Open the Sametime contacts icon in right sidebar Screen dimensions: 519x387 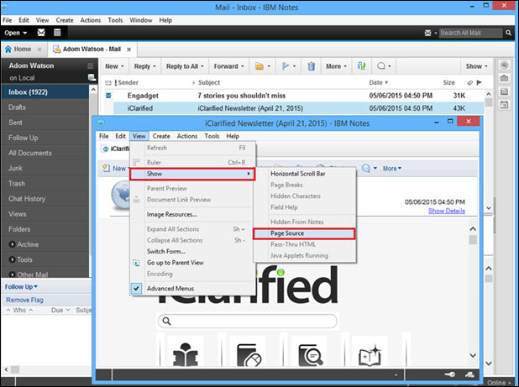[504, 65]
